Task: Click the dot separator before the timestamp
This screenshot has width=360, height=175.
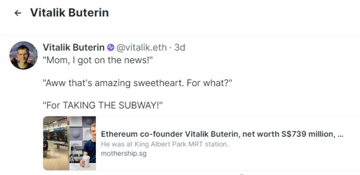Action: pyautogui.click(x=170, y=48)
